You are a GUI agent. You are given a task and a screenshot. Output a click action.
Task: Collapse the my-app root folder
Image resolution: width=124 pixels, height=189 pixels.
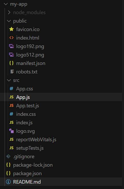pos(6,4)
